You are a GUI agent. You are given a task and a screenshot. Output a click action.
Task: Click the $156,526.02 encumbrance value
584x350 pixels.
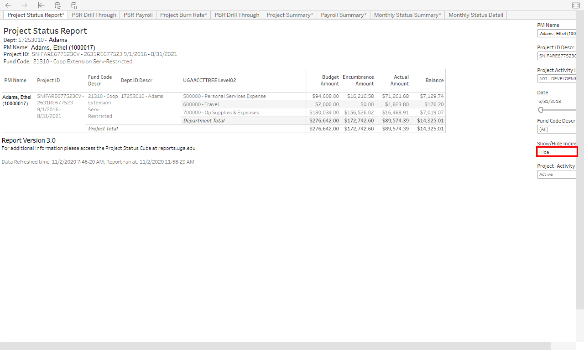359,113
